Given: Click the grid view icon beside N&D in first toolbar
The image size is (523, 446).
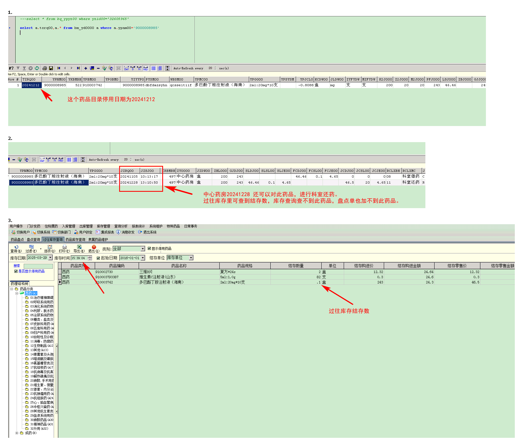Looking at the screenshot, I should pyautogui.click(x=154, y=68).
